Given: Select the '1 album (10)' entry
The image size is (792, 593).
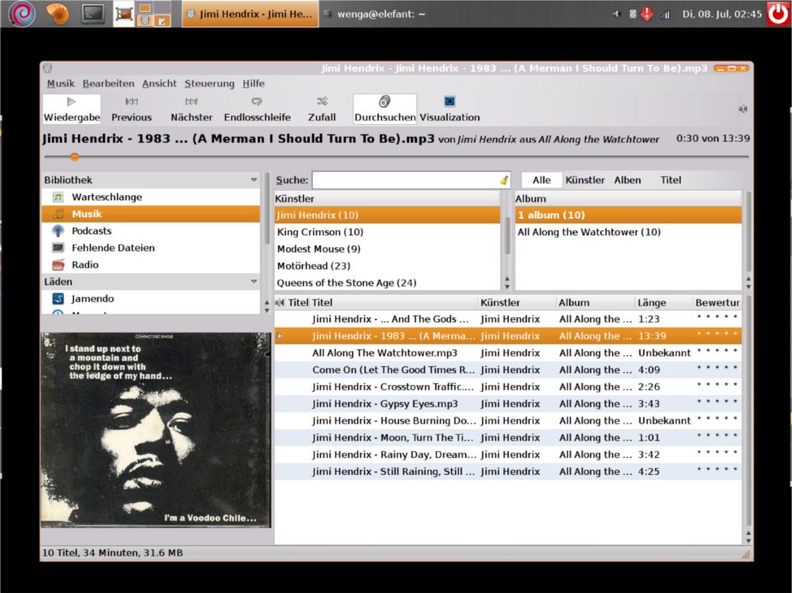Looking at the screenshot, I should click(x=628, y=215).
